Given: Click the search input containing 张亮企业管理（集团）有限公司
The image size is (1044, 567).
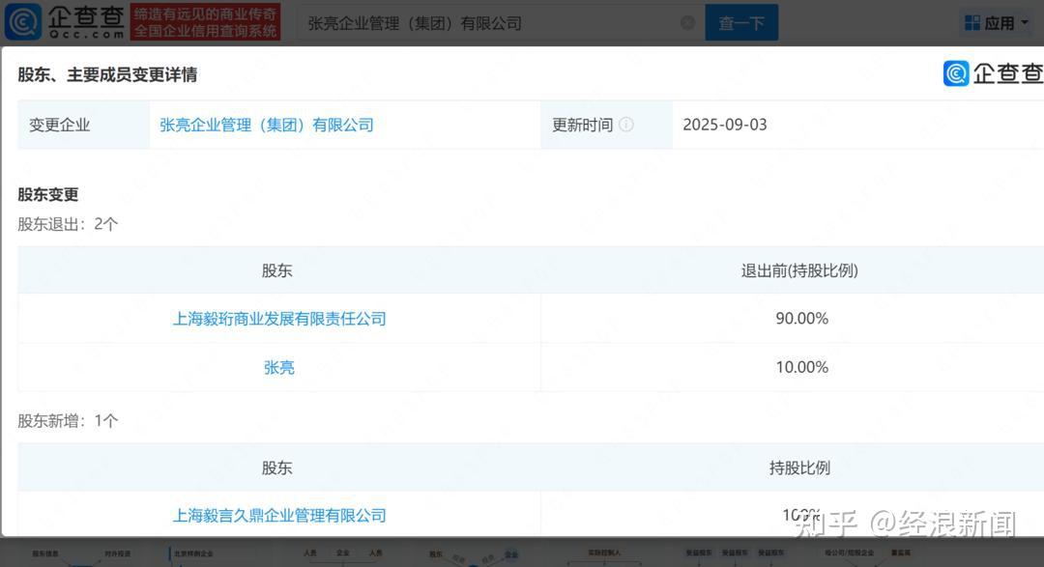Looking at the screenshot, I should click(500, 23).
